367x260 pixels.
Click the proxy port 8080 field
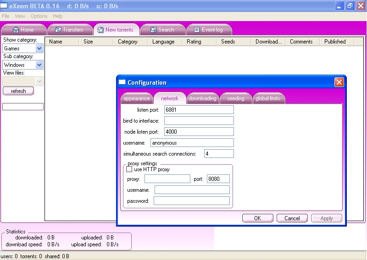pyautogui.click(x=218, y=179)
